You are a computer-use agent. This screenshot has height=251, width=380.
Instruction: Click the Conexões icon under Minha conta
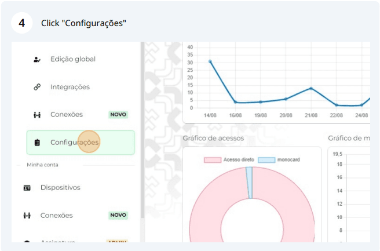(x=27, y=216)
